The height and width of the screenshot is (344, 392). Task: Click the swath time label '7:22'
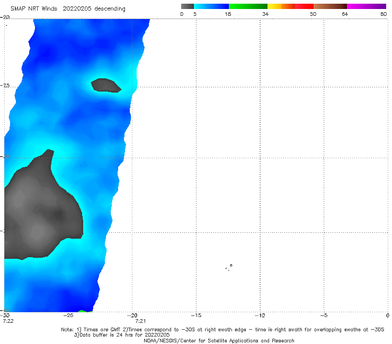8,321
